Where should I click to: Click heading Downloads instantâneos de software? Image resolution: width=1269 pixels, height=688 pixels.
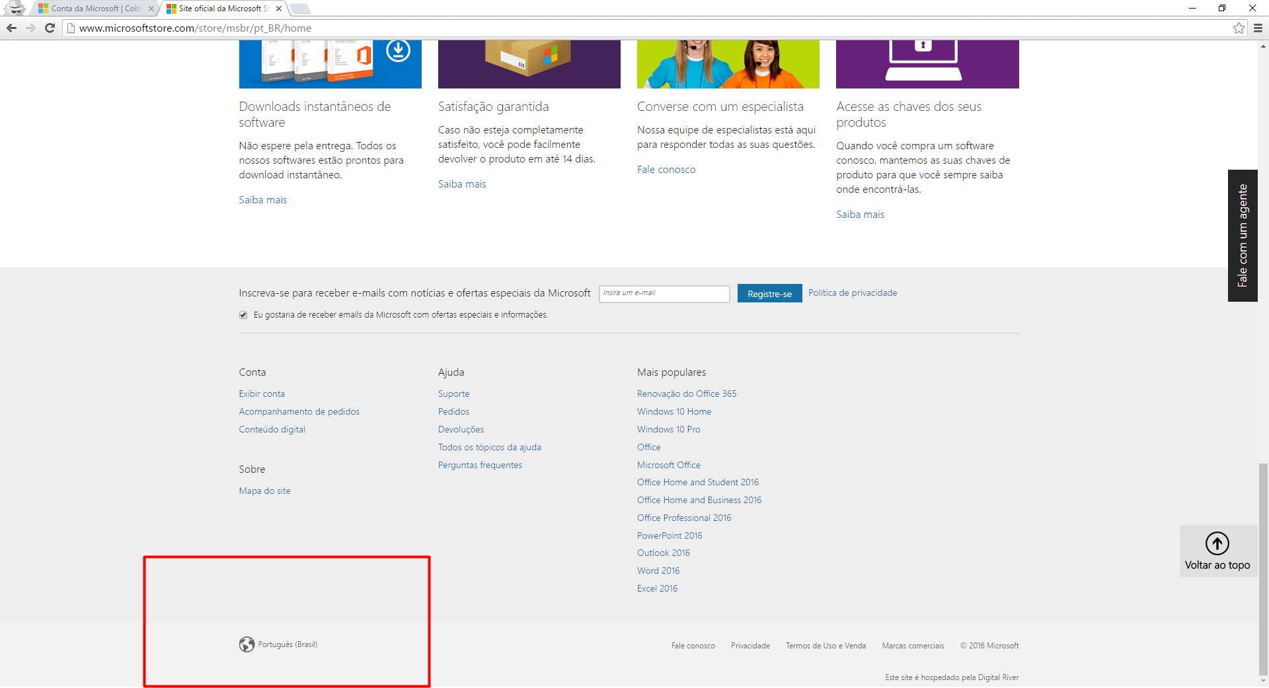[x=315, y=114]
